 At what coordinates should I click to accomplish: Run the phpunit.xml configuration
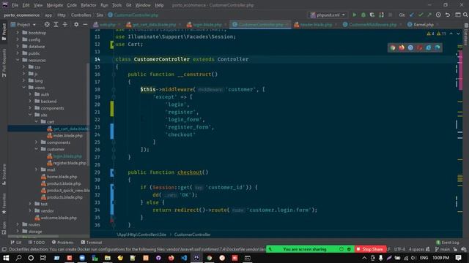[355, 15]
